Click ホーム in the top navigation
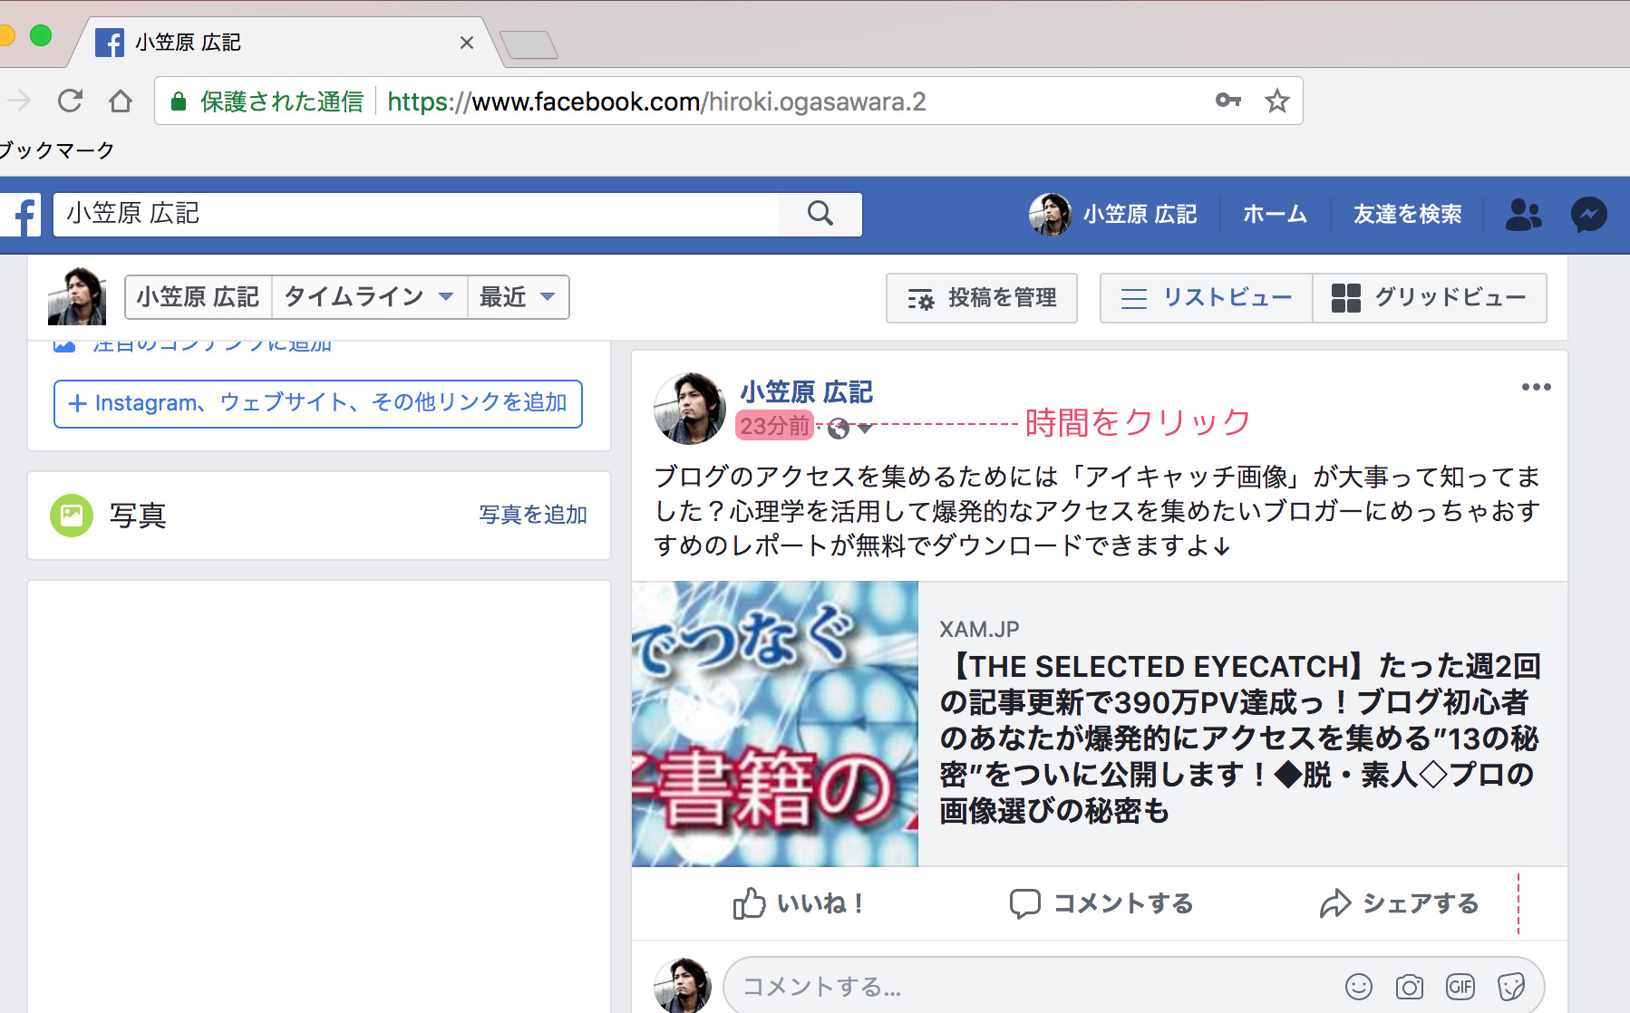The width and height of the screenshot is (1630, 1013). 1275,215
